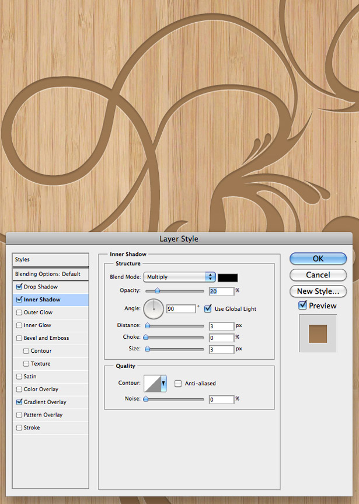
Task: Check the Texture sub-option checkbox
Action: (x=26, y=363)
